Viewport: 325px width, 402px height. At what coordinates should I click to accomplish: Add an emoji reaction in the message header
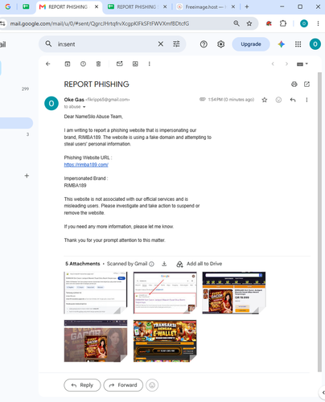coord(278,100)
